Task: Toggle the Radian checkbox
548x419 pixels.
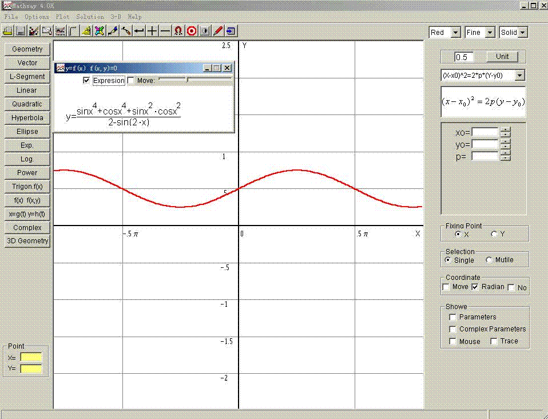Action: click(x=475, y=287)
